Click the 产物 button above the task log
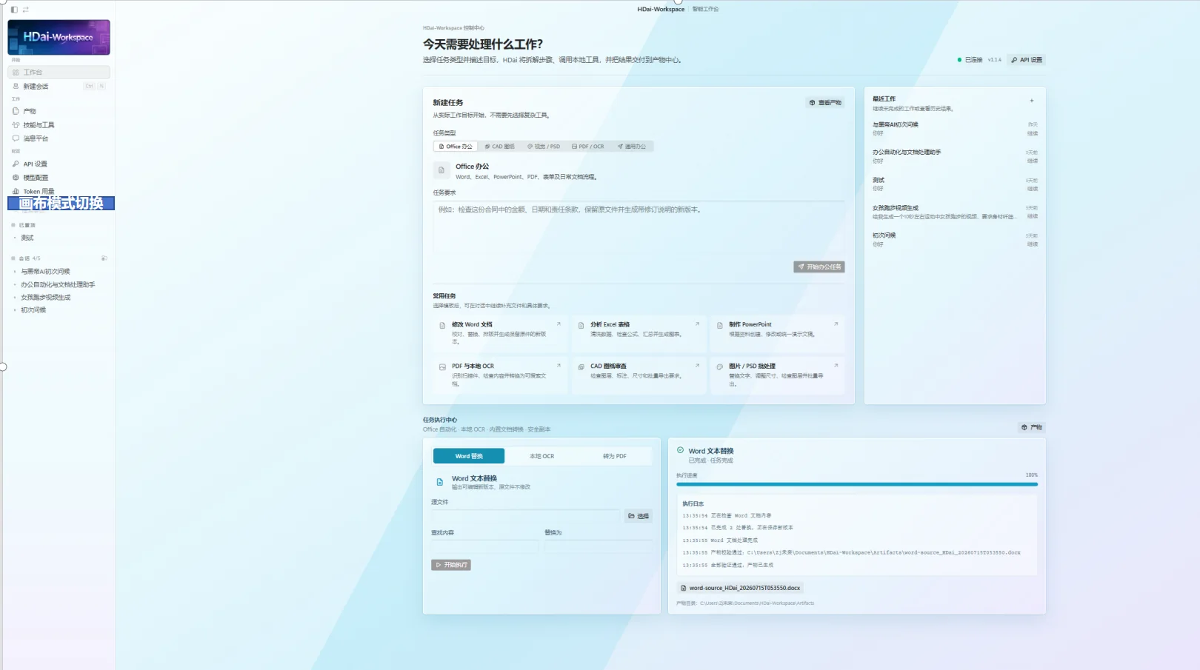This screenshot has height=670, width=1200. pos(1031,427)
